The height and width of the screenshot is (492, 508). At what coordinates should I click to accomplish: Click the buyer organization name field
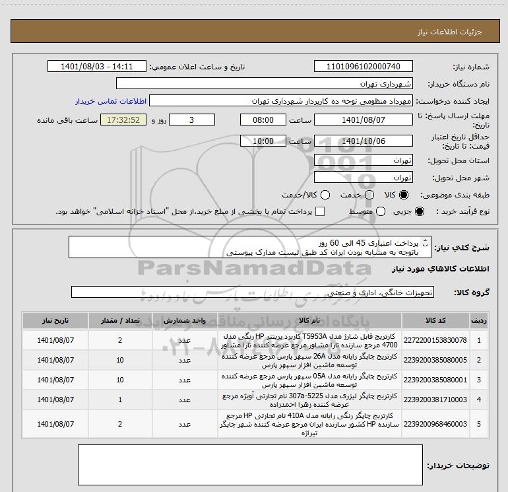click(x=265, y=83)
